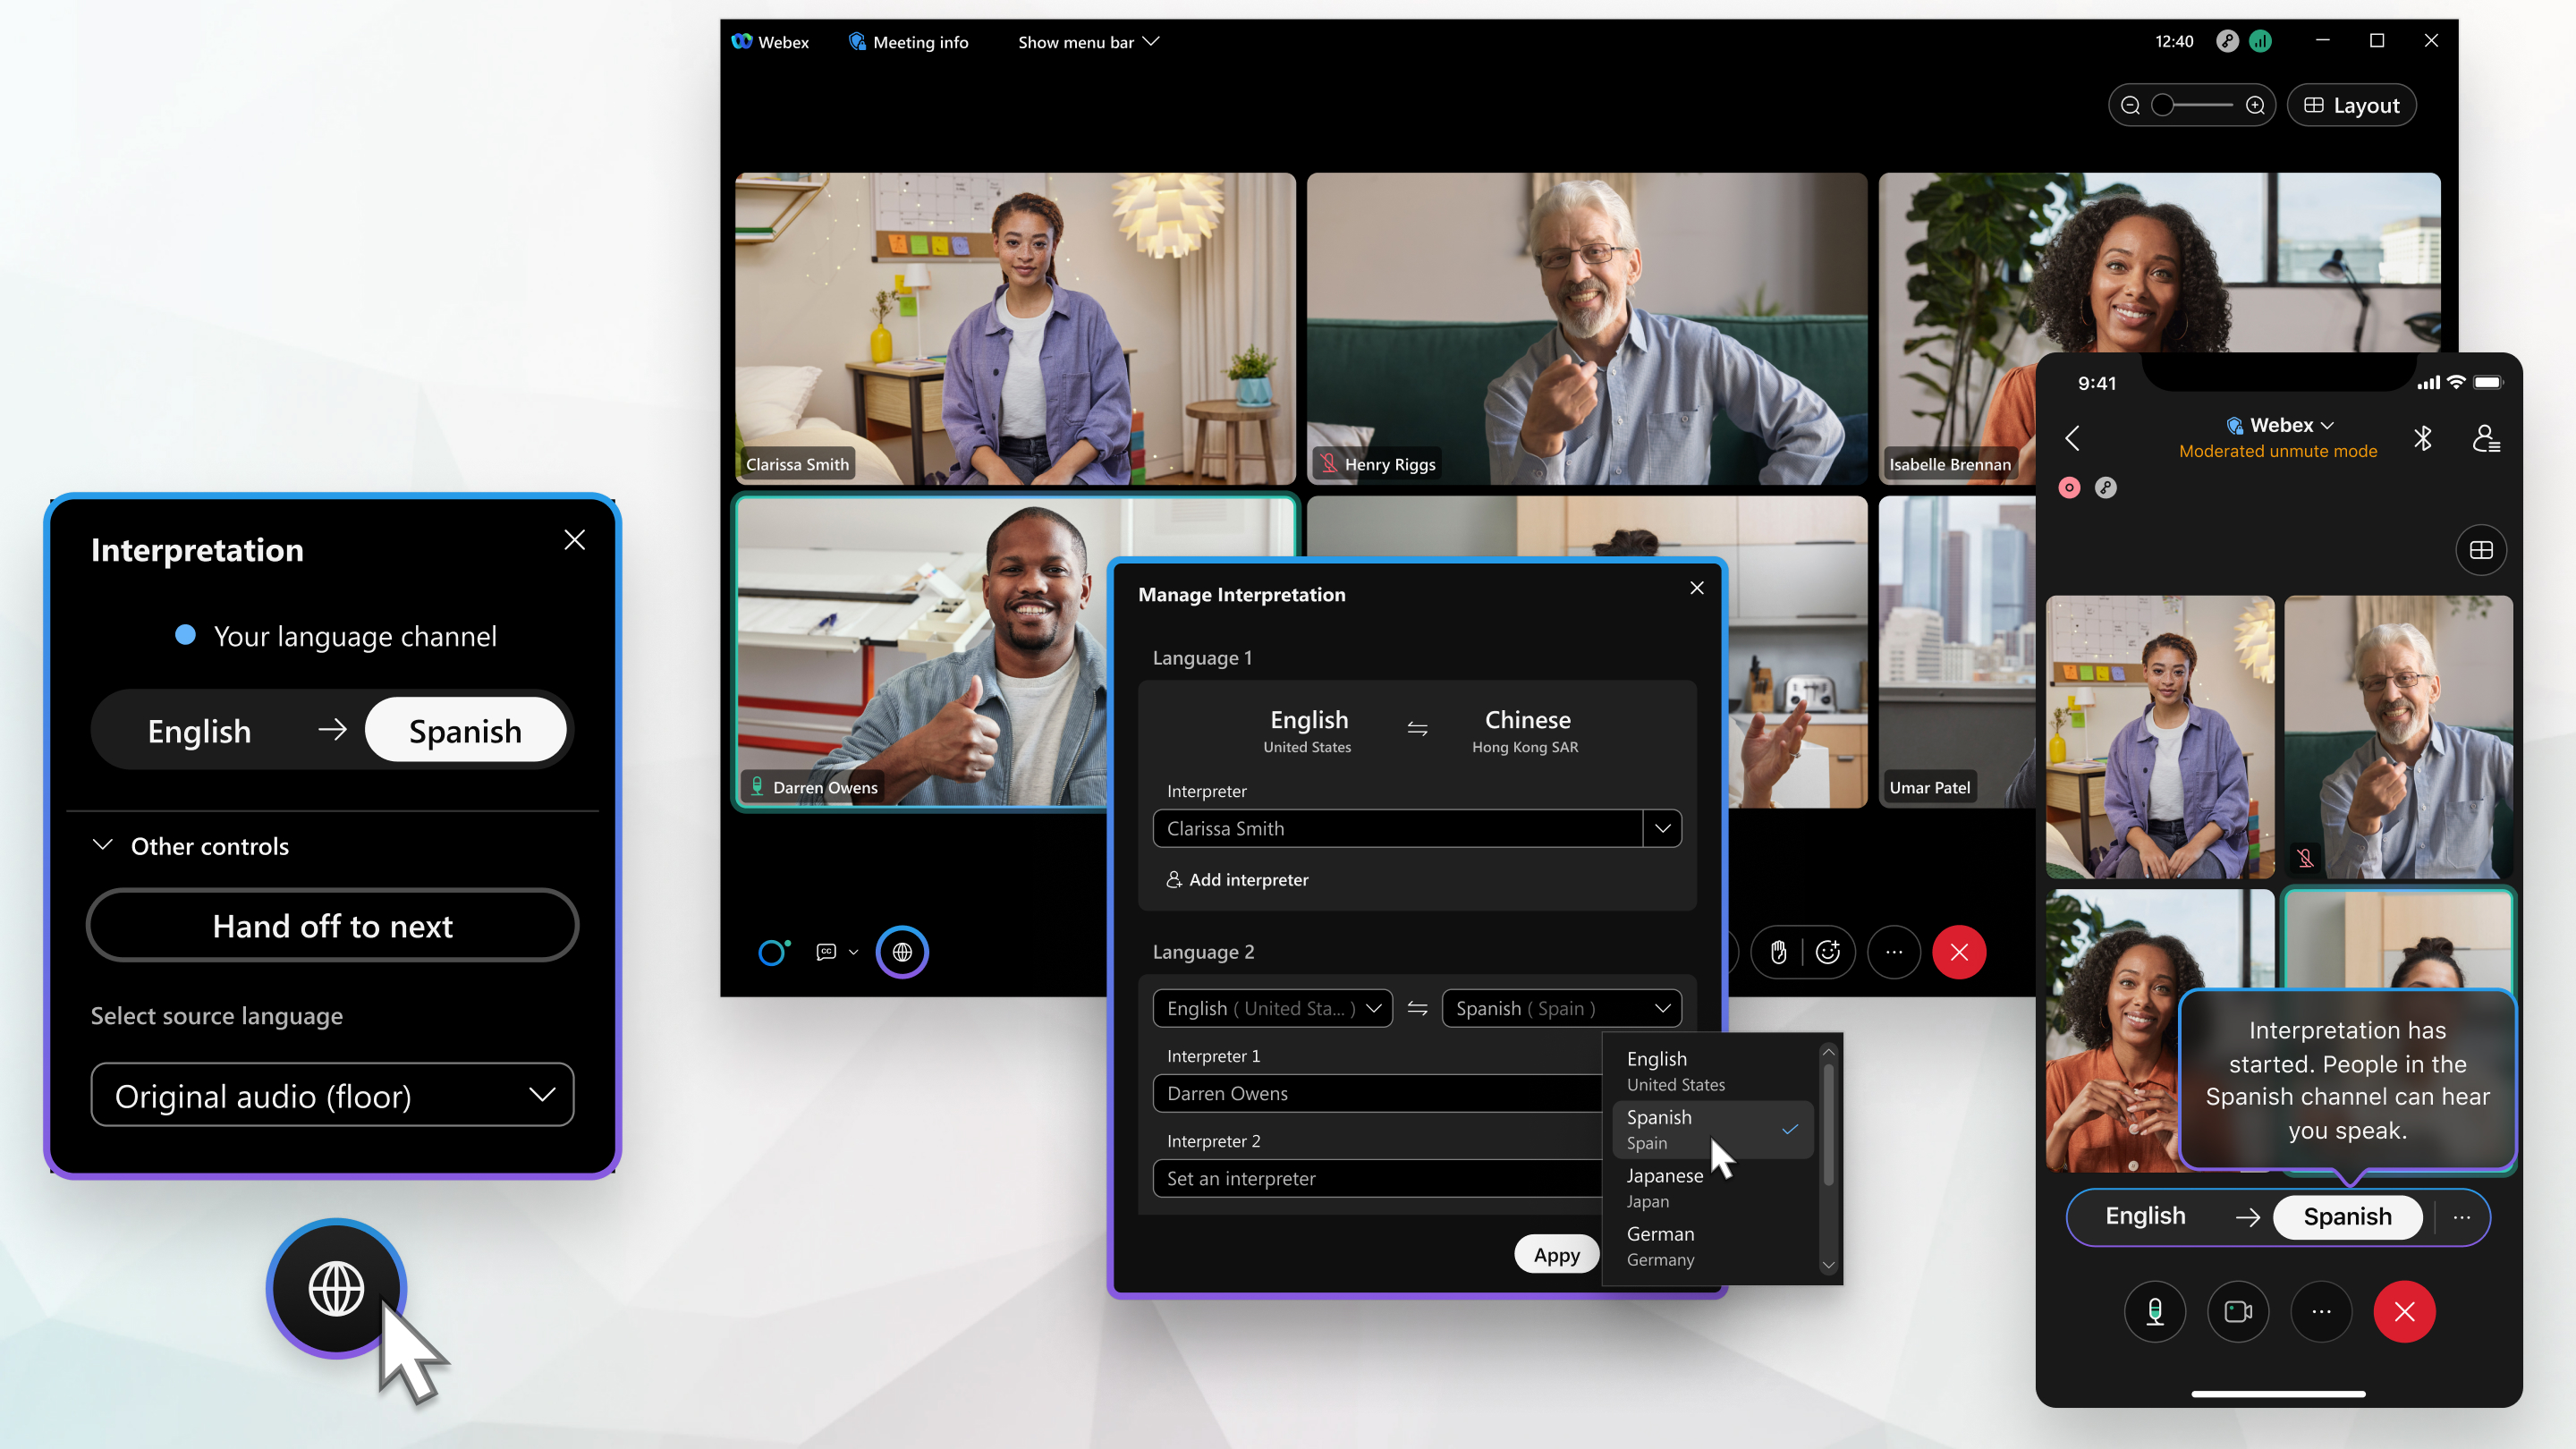Expand Original audio floor source dropdown
The image size is (2576, 1449).
[x=545, y=1095]
